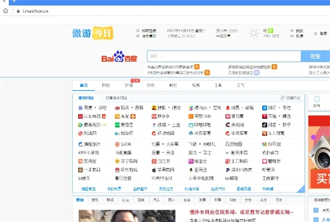Screen dimensions: 330x222
Task: Select the 首页 main tab
Action: 83,85
